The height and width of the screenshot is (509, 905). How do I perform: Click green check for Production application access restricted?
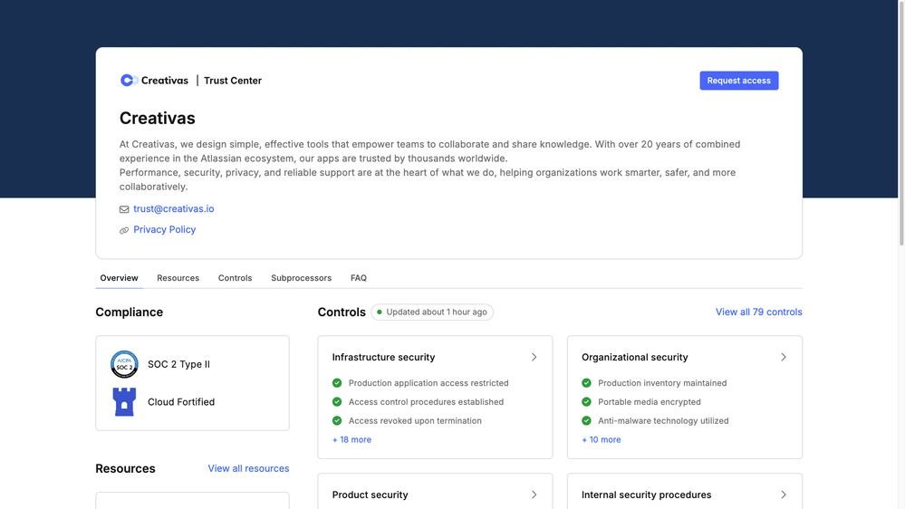(x=337, y=382)
